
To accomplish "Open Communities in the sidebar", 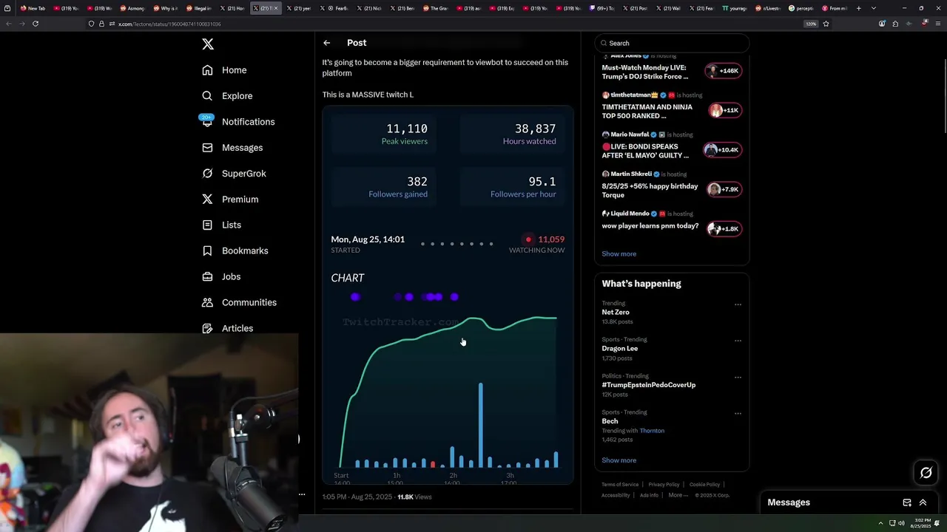I will (x=239, y=302).
